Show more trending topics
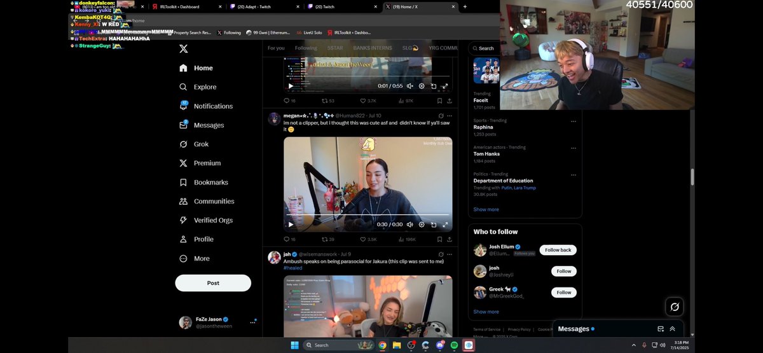Image resolution: width=763 pixels, height=353 pixels. coord(486,209)
